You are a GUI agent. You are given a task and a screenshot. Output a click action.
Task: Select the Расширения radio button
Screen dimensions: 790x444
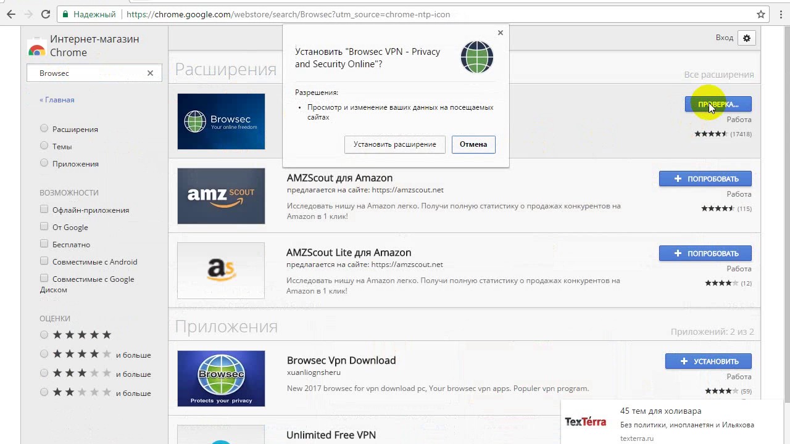click(x=44, y=128)
